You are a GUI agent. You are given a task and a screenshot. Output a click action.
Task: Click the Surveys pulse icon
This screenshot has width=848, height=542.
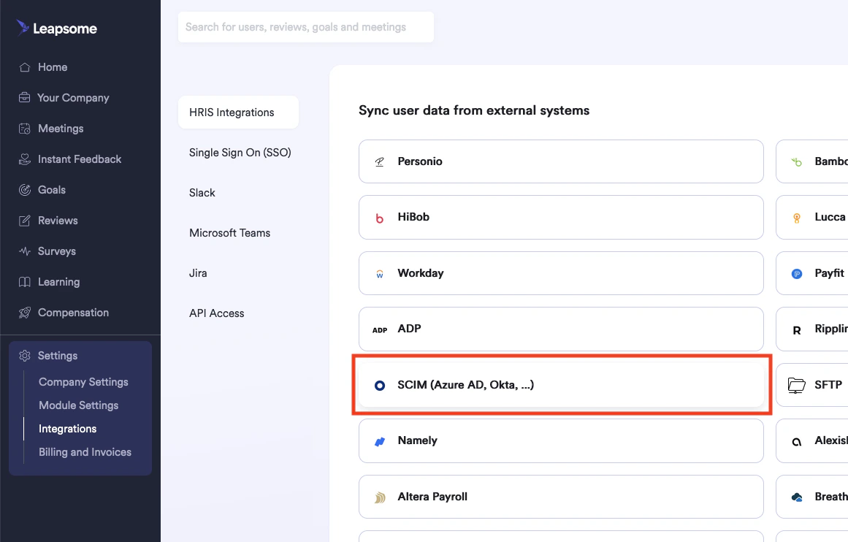point(24,251)
